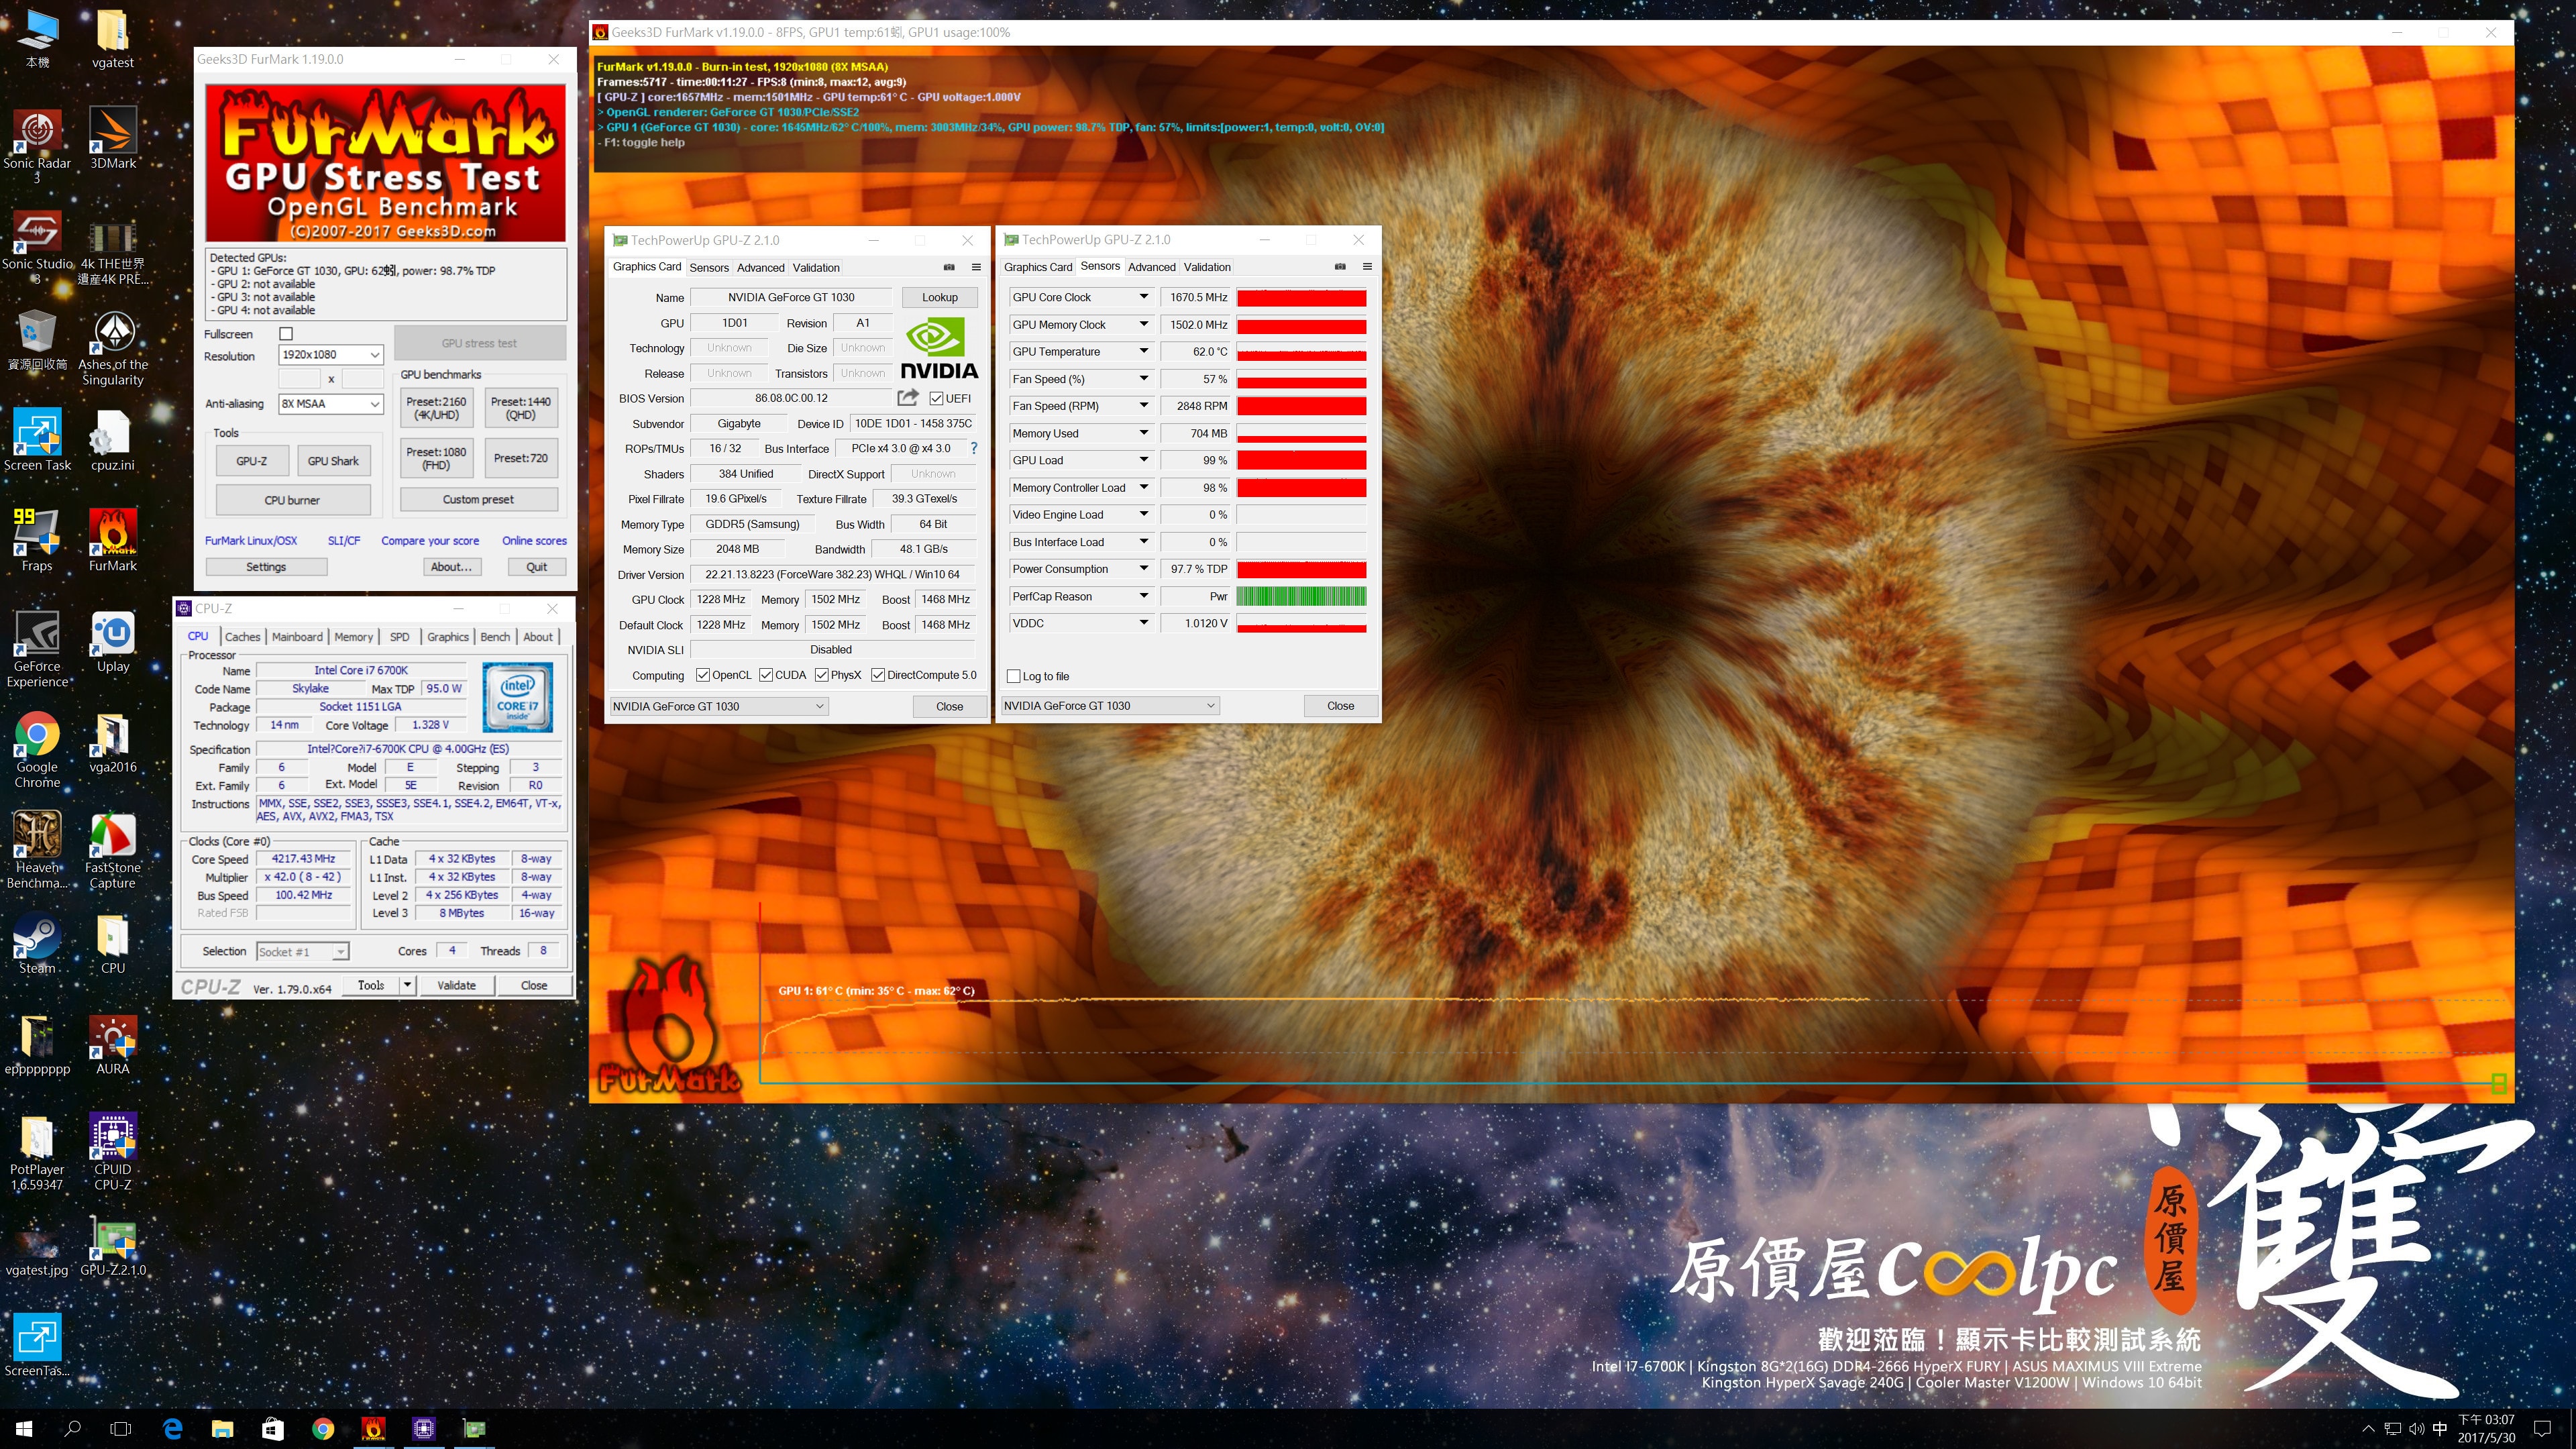Enable Log to file in GPU-Z Sensors

[x=1013, y=676]
